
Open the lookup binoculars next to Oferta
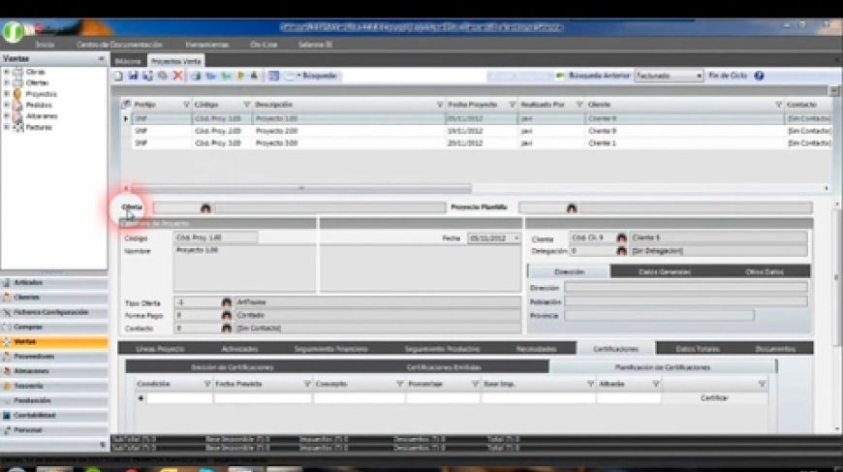205,208
